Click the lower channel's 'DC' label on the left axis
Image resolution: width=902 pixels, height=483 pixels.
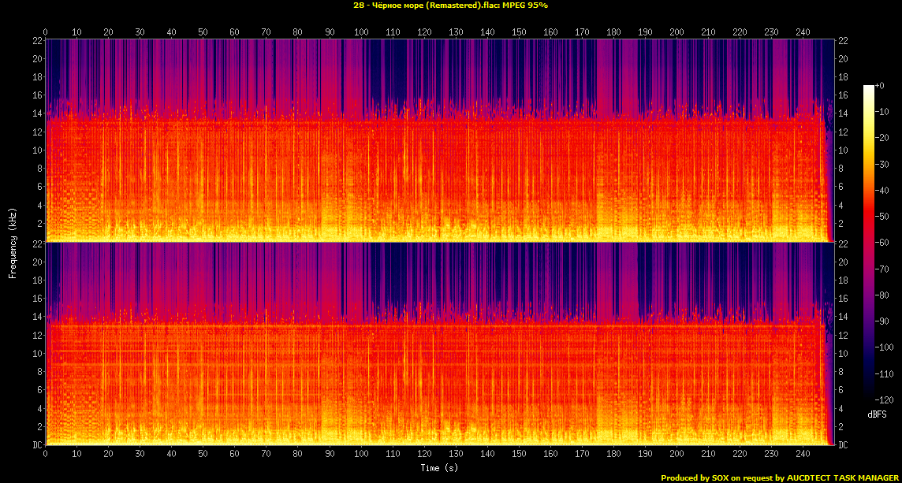(x=37, y=445)
